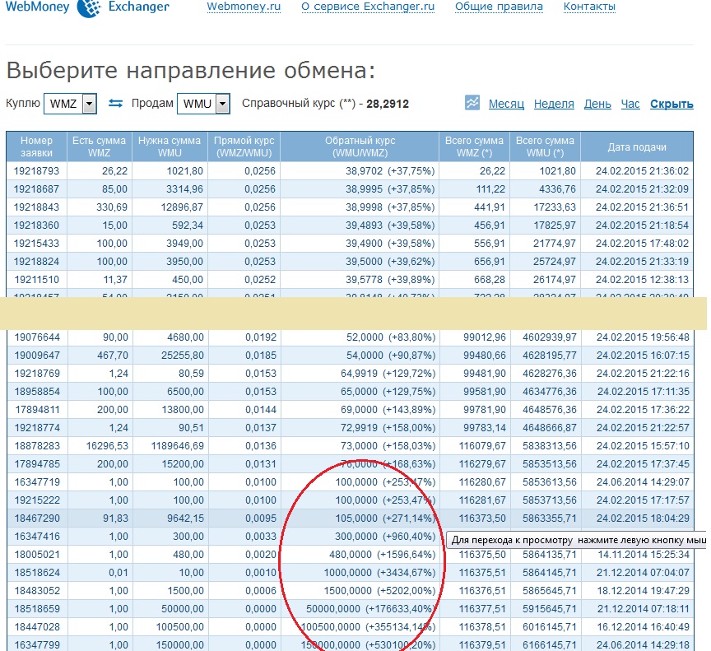
Task: Click the Обратный курс (WMU/WMZ) column header
Action: point(359,146)
